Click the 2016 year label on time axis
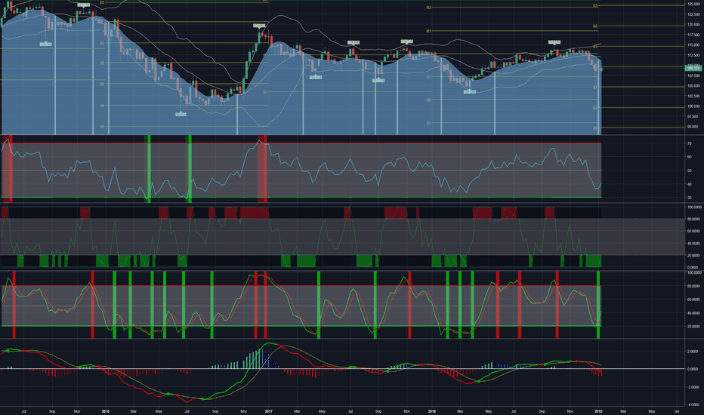Screen dimensions: 704x415 [x=106, y=411]
